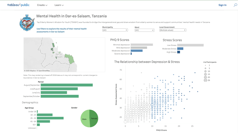Viewport: 238px width, 133px height.
Task: Open the search magnifier icon
Action: pos(235,5)
